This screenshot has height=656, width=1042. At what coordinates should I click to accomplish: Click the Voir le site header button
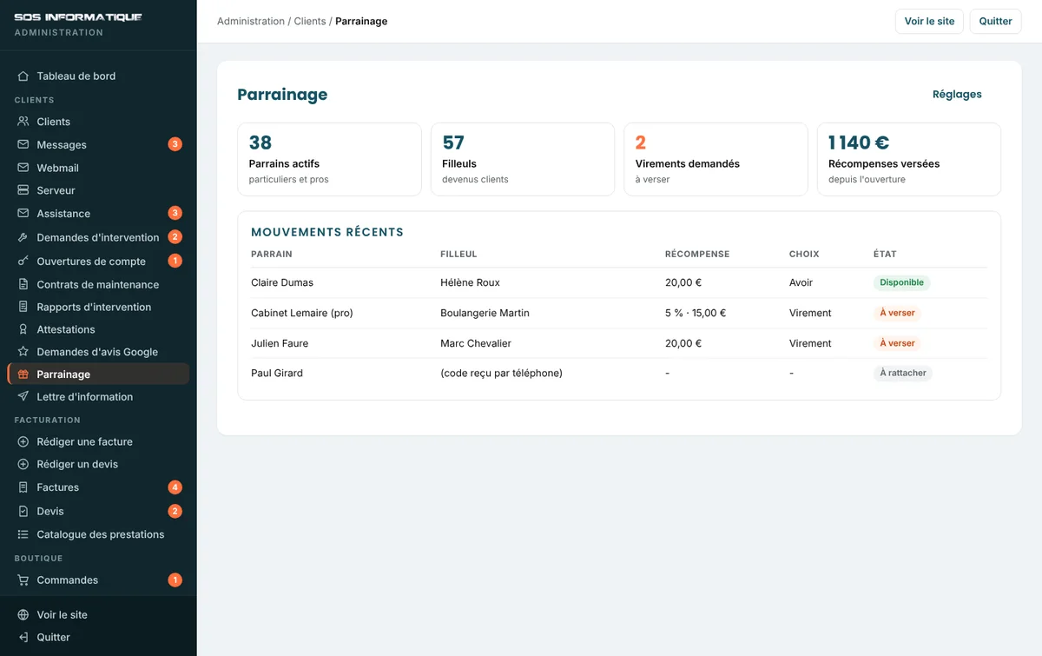(929, 21)
